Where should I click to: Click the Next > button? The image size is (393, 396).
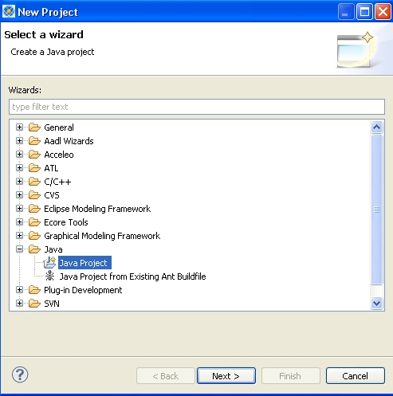coord(226,376)
